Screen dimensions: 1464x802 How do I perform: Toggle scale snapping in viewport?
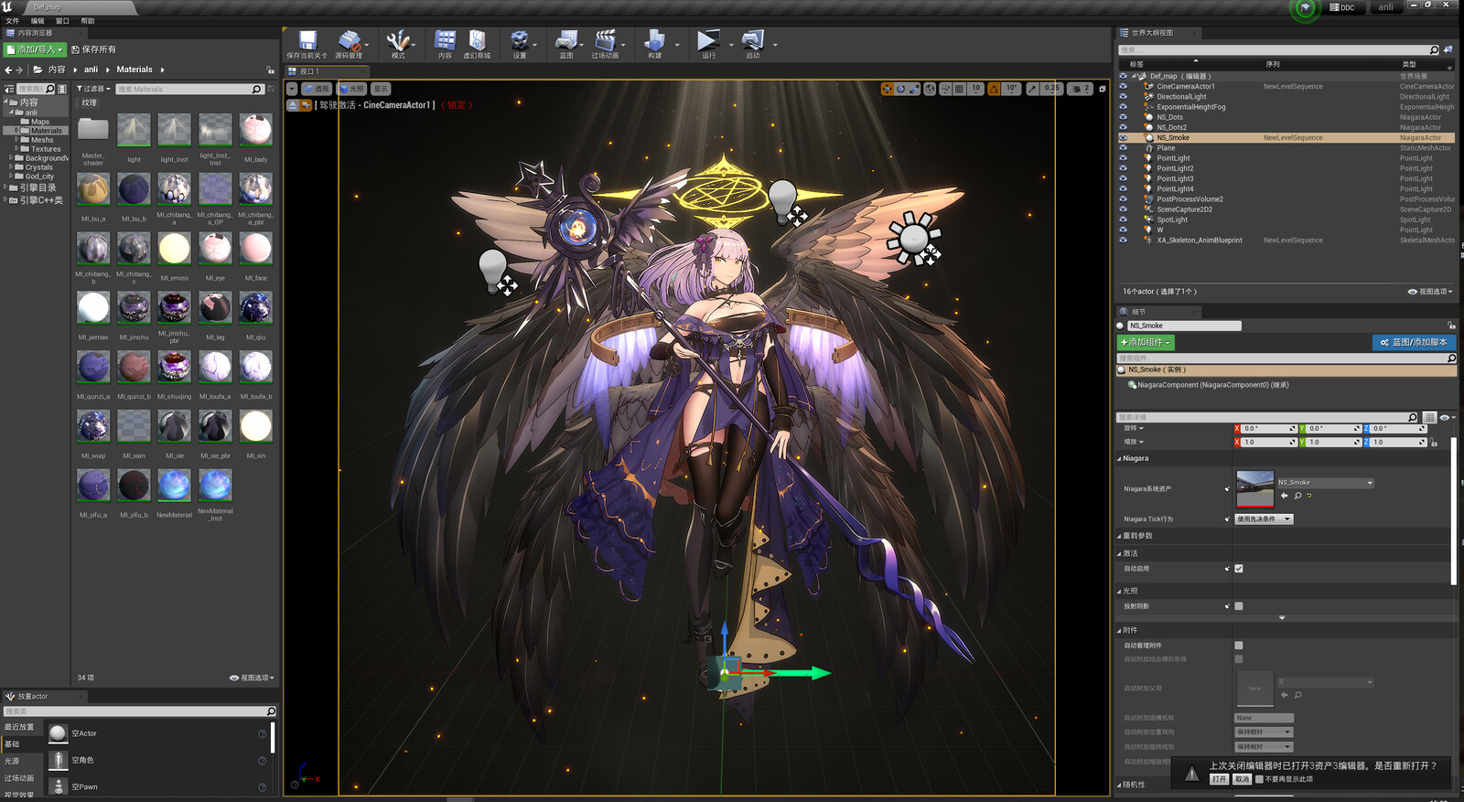tap(1032, 89)
